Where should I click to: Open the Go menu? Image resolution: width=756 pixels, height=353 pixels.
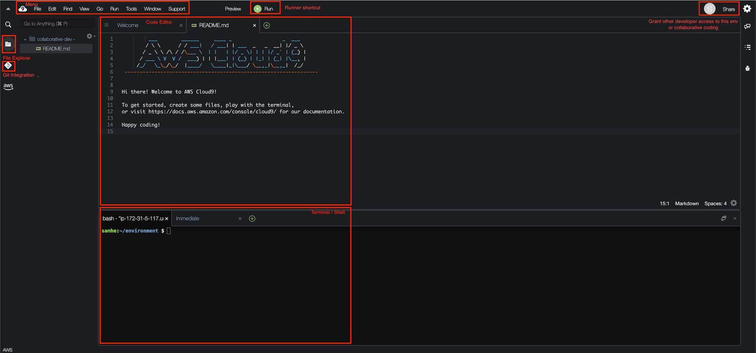[100, 9]
